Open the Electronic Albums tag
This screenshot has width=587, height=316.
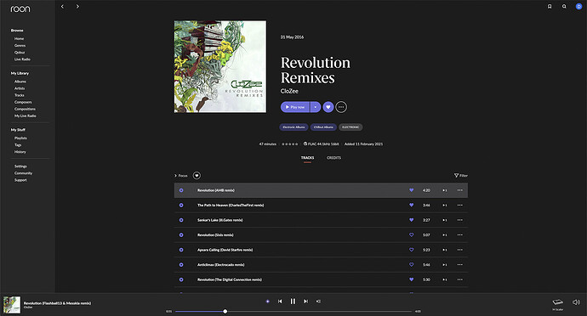(293, 127)
